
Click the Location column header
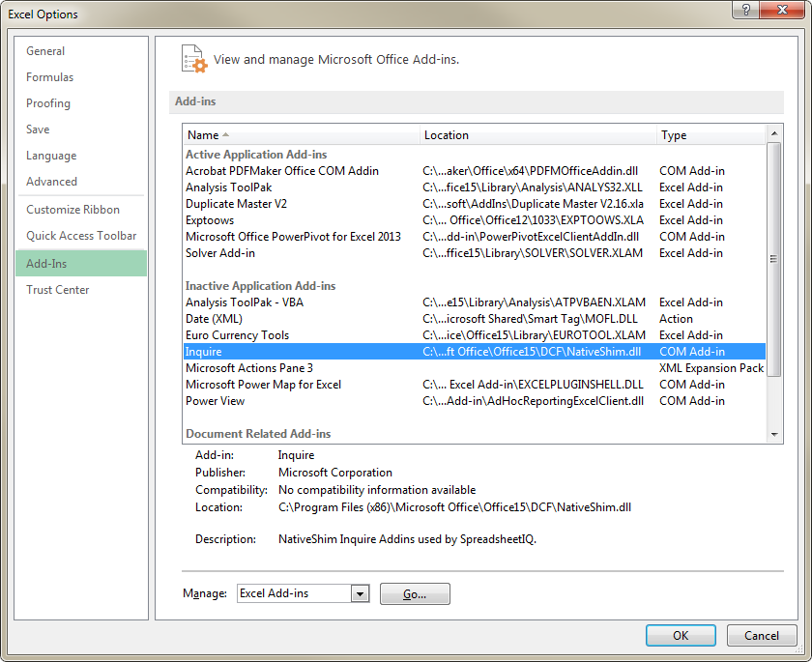point(444,135)
